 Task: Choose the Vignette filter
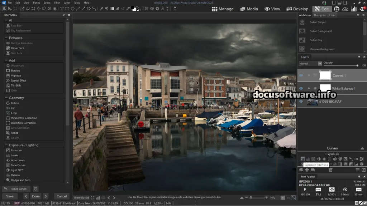[x=15, y=75]
